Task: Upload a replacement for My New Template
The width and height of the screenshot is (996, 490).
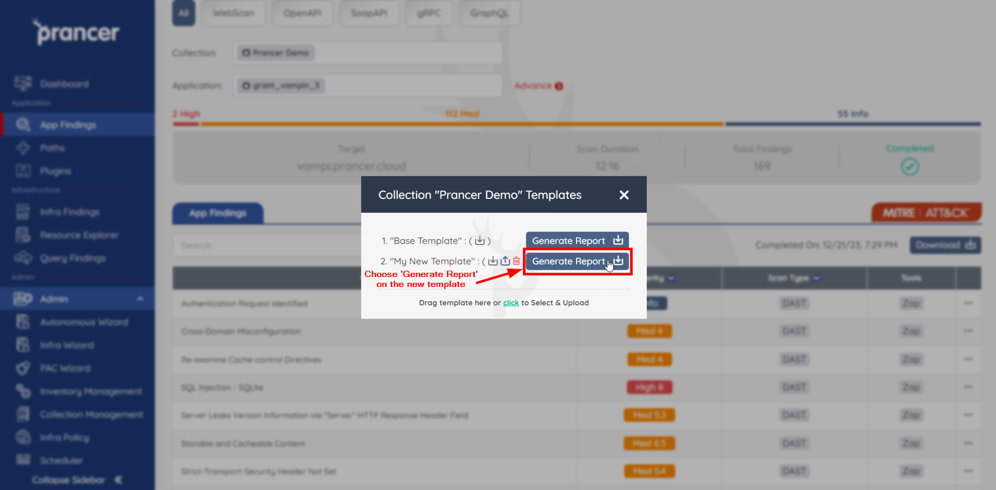Action: tap(505, 261)
